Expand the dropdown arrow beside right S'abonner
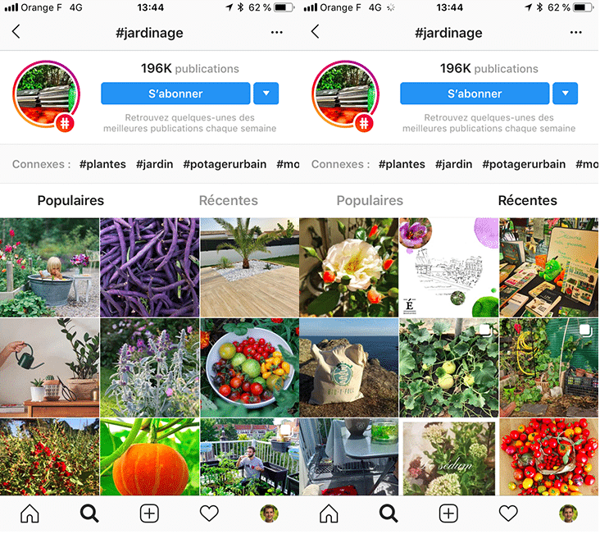 566,93
